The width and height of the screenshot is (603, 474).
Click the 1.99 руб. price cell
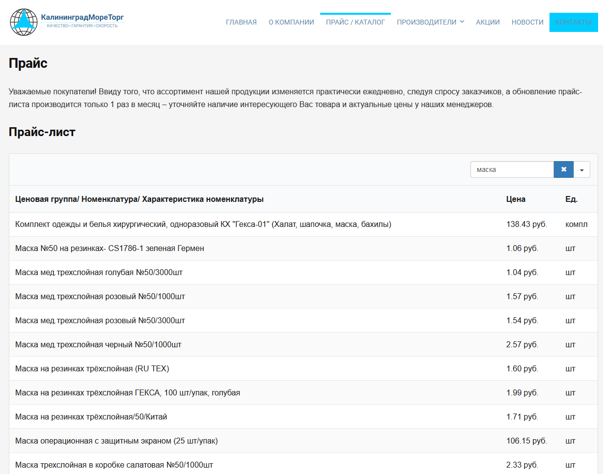[522, 393]
